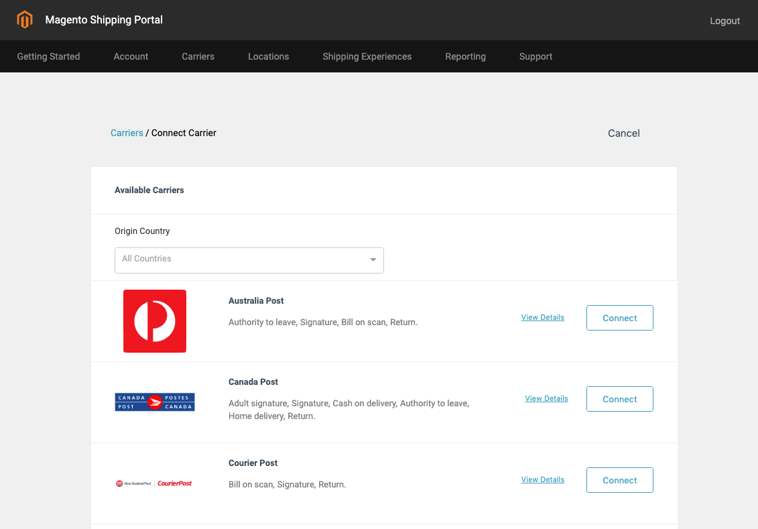This screenshot has width=758, height=529.
Task: Open the Carriers nav item
Action: coord(198,56)
